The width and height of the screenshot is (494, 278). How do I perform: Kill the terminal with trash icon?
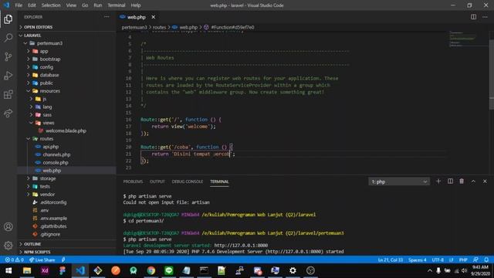[462, 181]
